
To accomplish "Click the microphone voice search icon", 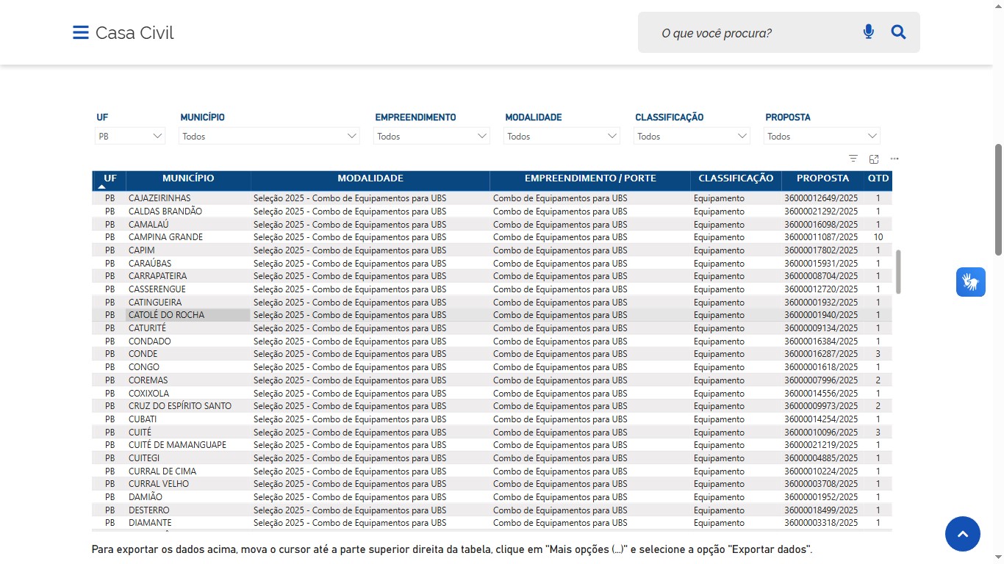I will (868, 32).
